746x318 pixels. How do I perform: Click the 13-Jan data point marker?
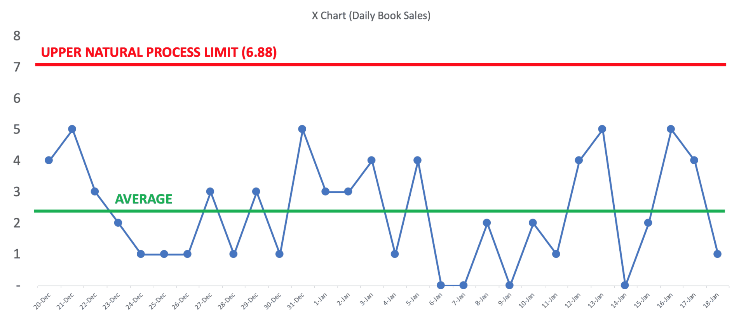click(602, 129)
